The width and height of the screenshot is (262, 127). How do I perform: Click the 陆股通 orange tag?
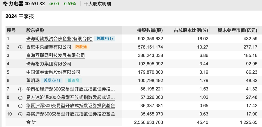click(x=81, y=47)
